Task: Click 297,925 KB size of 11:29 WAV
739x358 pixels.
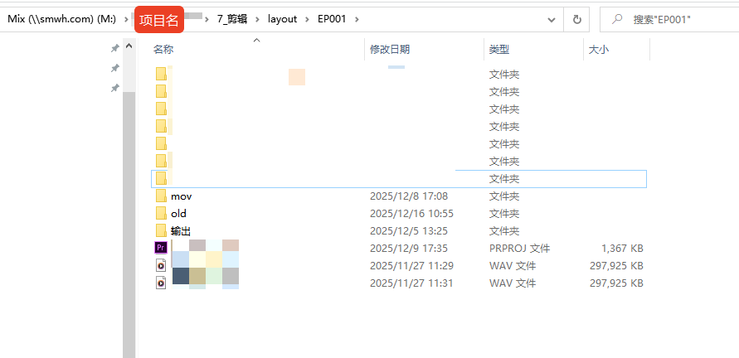Action: pyautogui.click(x=616, y=266)
